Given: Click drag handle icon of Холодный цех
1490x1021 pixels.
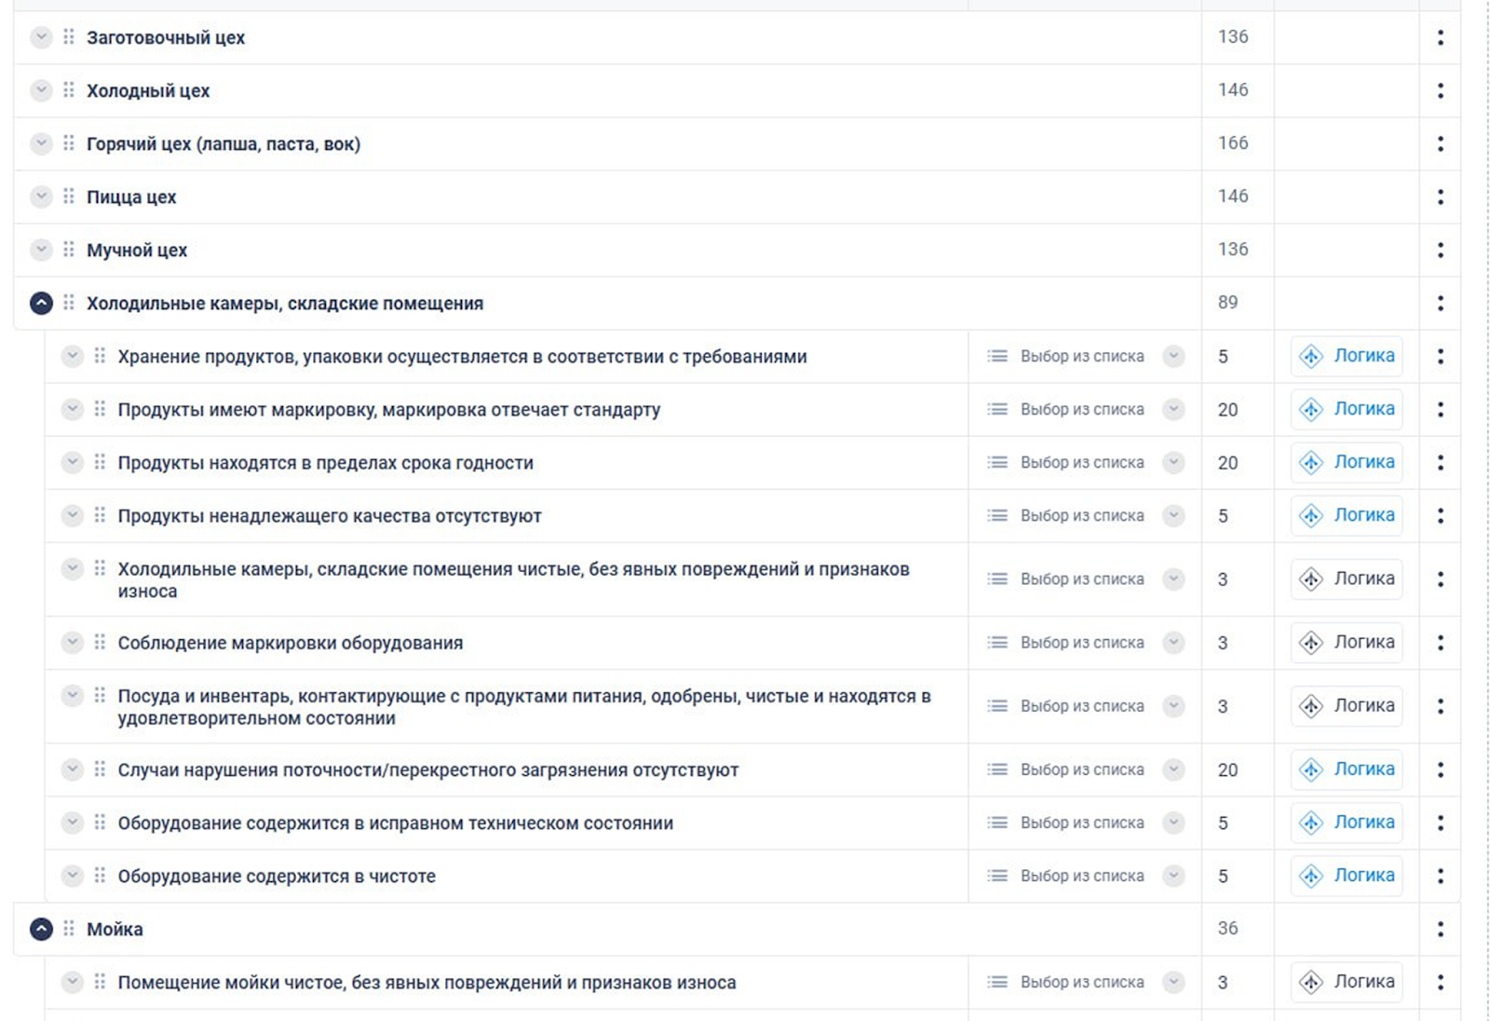Looking at the screenshot, I should 69,90.
